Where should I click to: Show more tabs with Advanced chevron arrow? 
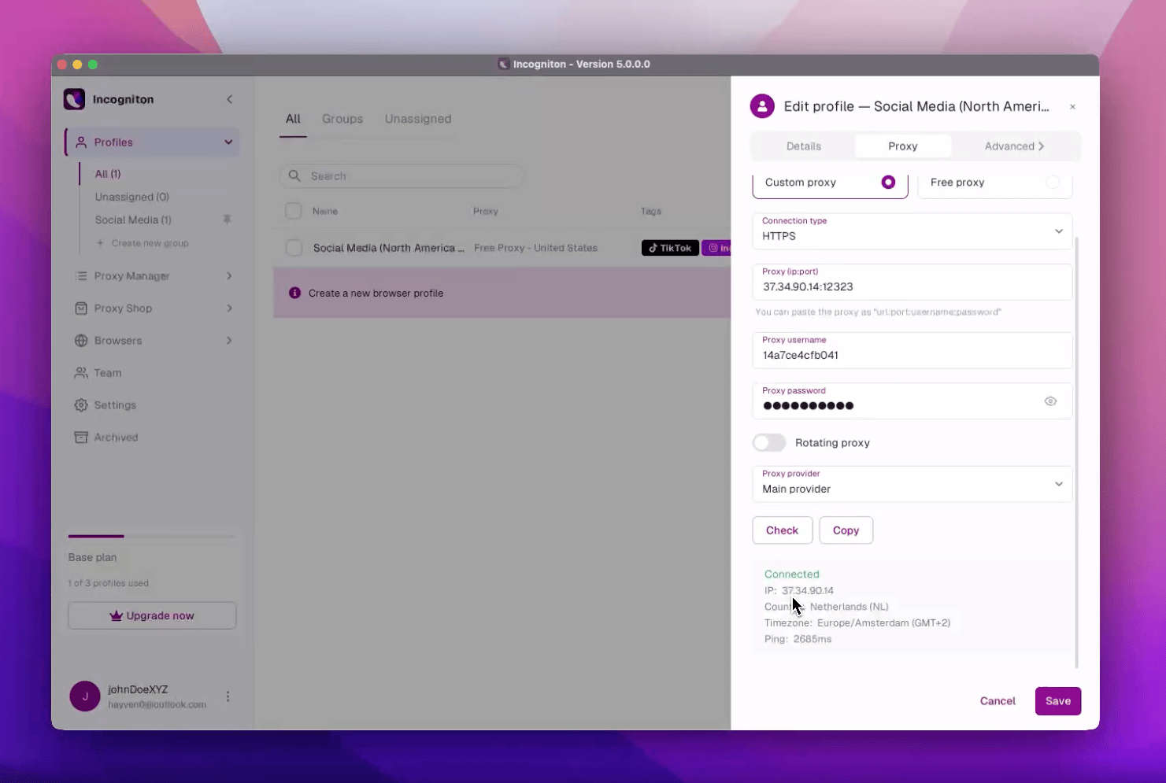click(x=1042, y=146)
